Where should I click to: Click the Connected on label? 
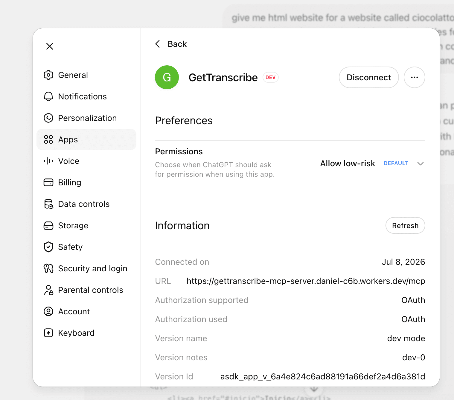182,262
